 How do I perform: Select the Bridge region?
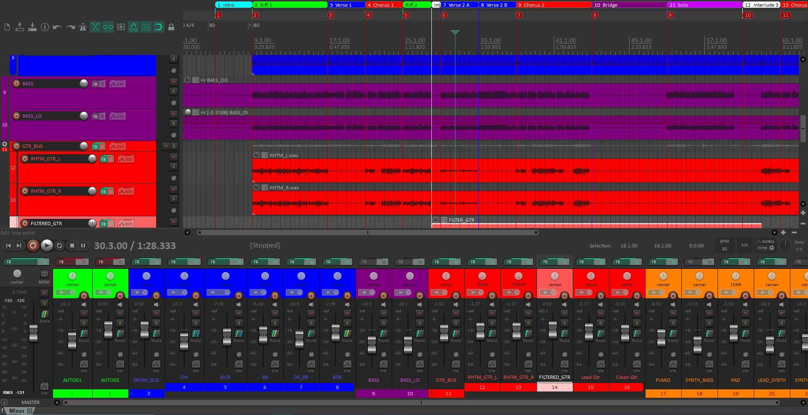point(630,5)
